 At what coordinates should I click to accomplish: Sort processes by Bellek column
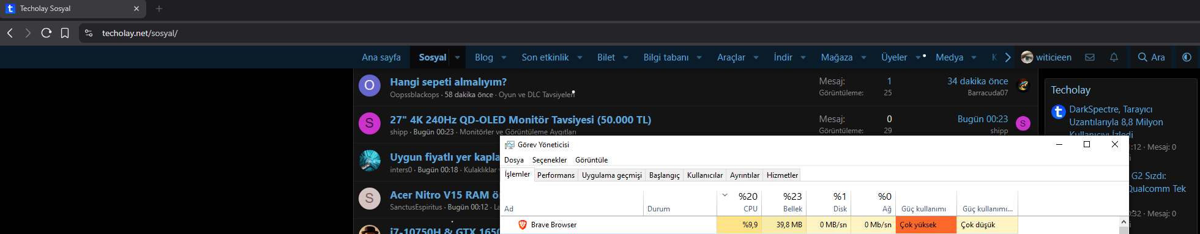point(784,203)
